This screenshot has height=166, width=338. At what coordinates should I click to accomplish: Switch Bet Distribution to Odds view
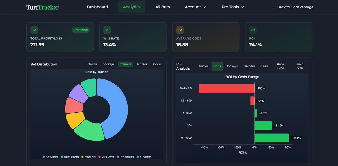(157, 64)
